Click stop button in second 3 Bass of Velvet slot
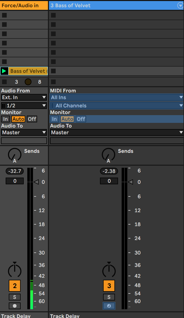Screen dimensions: 184x318 [53, 25]
